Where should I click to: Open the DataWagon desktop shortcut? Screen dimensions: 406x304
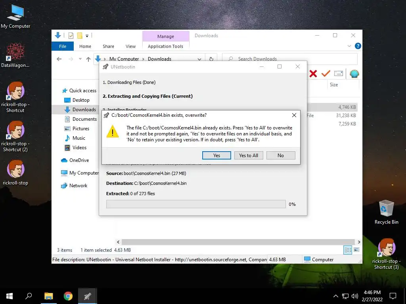(15, 55)
